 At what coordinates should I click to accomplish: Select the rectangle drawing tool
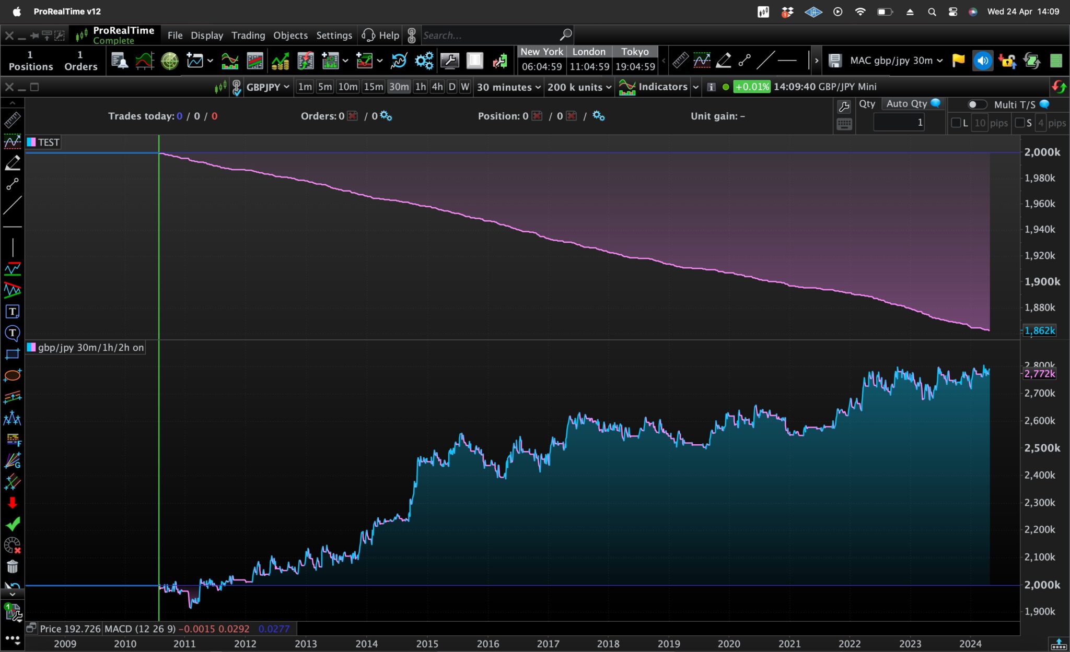(x=13, y=354)
